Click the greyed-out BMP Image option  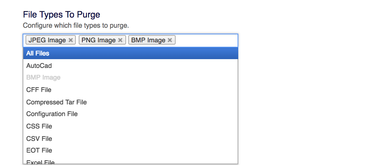tap(43, 77)
